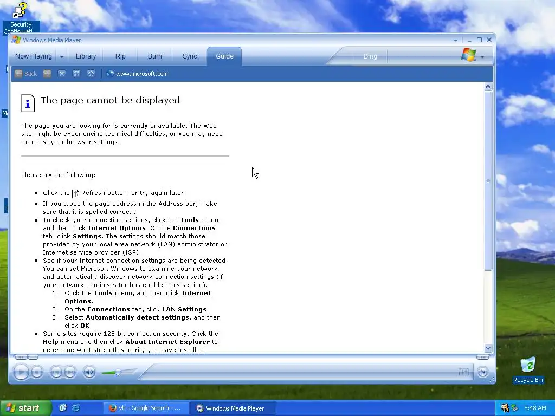Click the vertical scrollbar thumb
The height and width of the screenshot is (416, 555).
[x=488, y=181]
